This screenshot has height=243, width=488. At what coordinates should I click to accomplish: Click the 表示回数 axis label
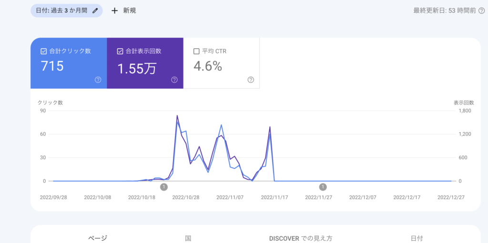[464, 102]
